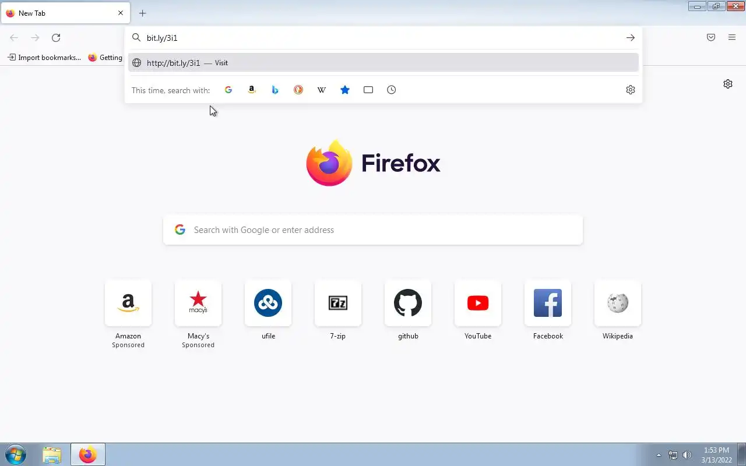Select the http://bit.ly/3i1 Visit suggestion
This screenshot has width=746, height=466.
click(x=383, y=63)
